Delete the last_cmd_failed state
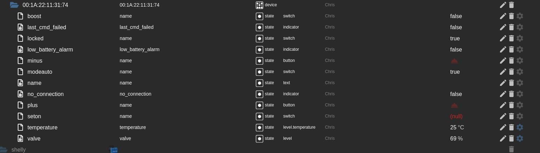540x153 pixels. pyautogui.click(x=511, y=27)
